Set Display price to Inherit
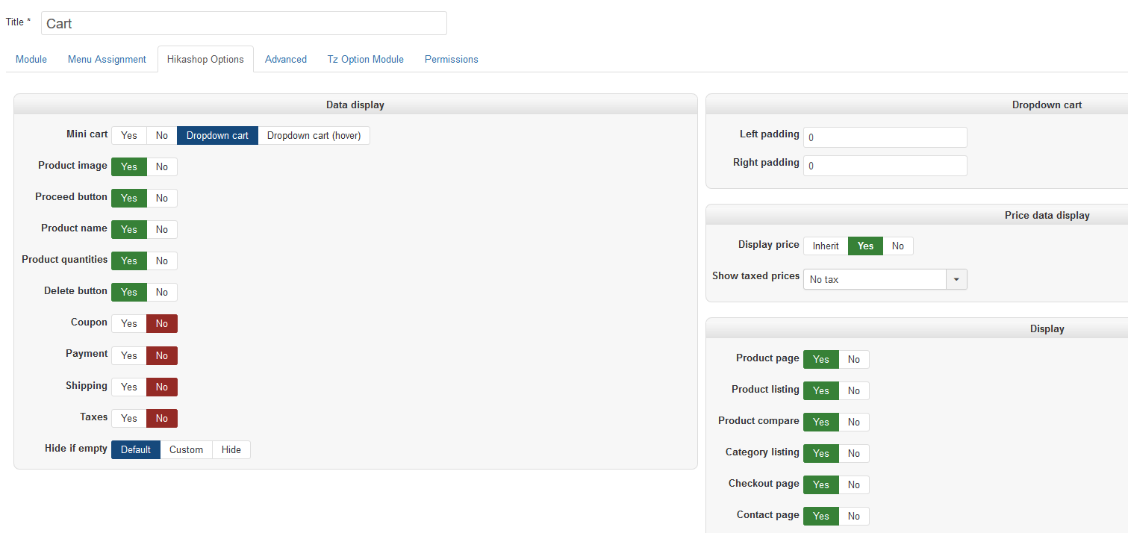 pyautogui.click(x=826, y=246)
